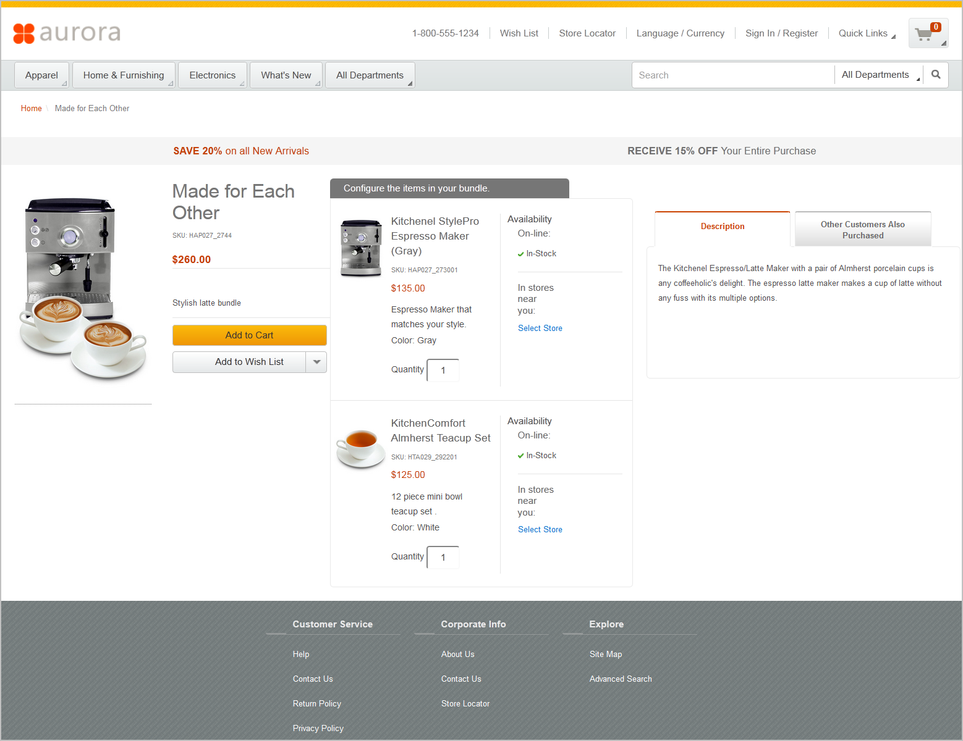Open the Home breadcrumb link

click(31, 108)
